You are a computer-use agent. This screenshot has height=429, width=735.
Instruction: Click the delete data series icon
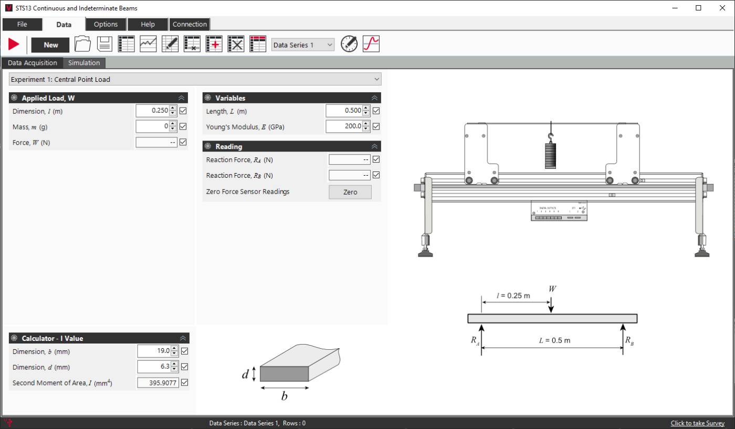(x=236, y=44)
